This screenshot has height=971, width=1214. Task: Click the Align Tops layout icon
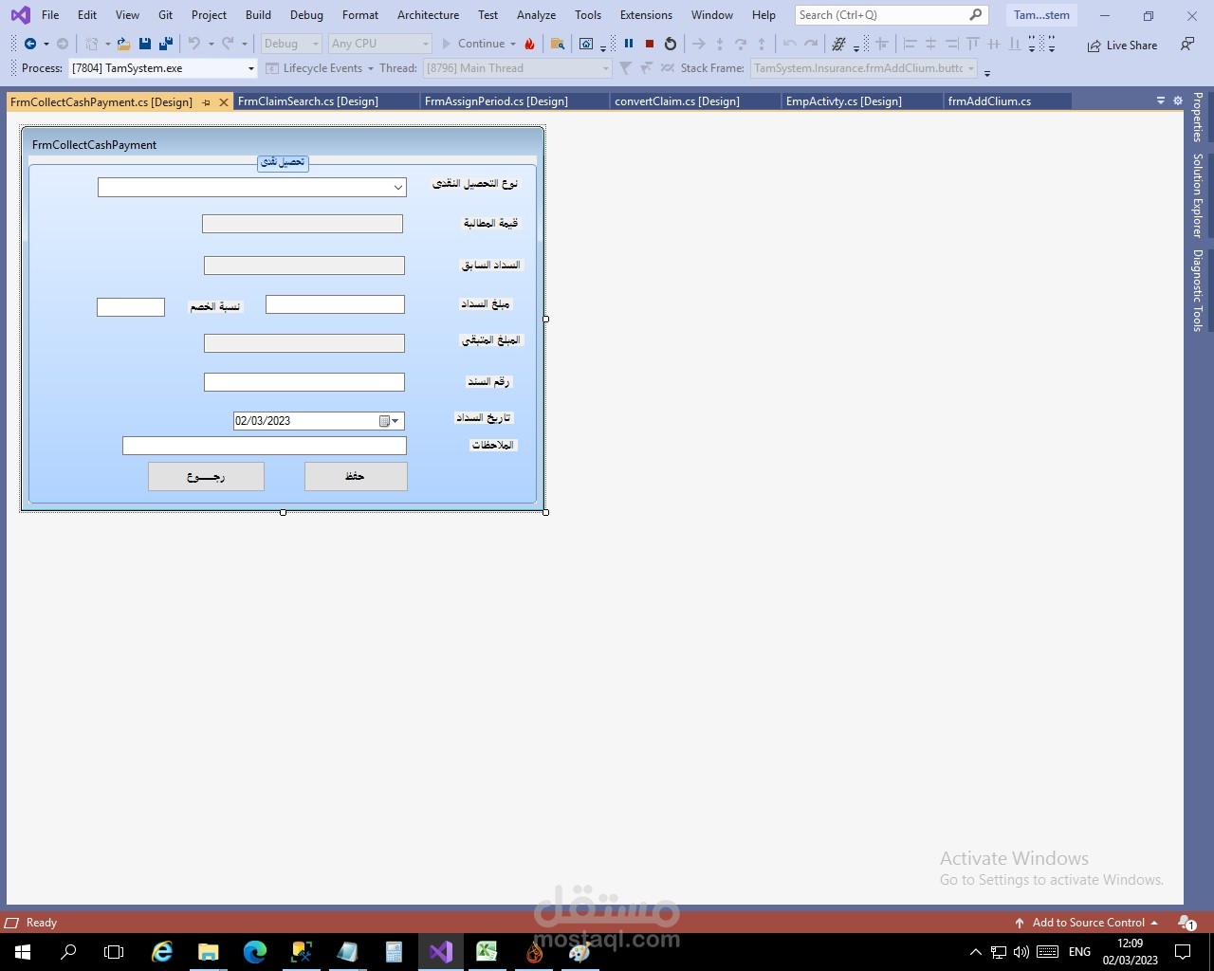(972, 44)
